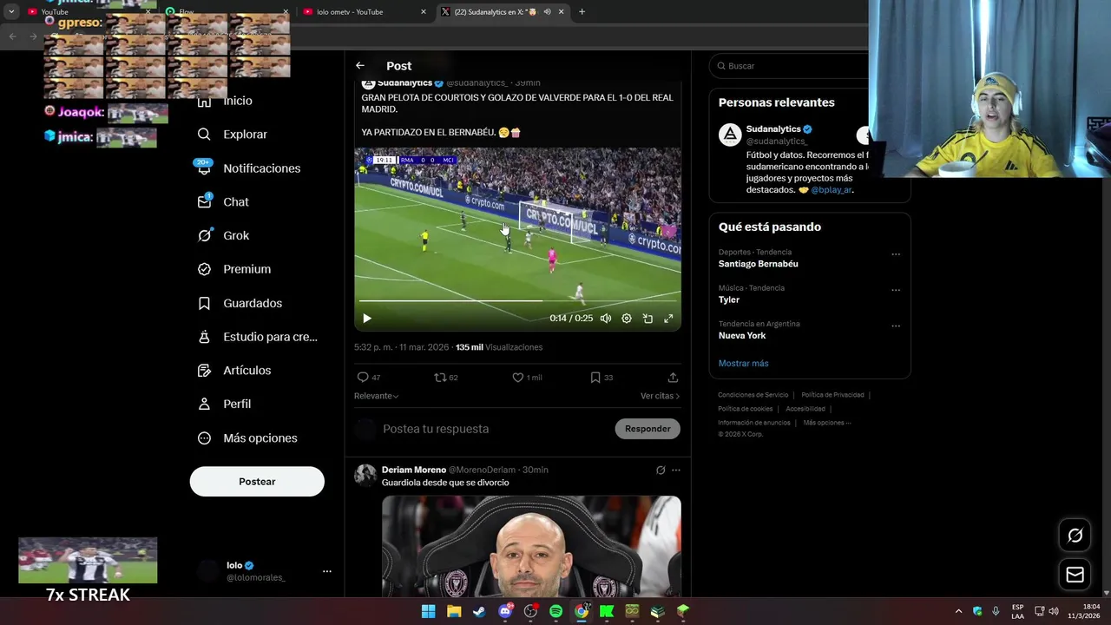Open options for Santiago Bernabéu trend
The width and height of the screenshot is (1111, 625).
pyautogui.click(x=896, y=254)
